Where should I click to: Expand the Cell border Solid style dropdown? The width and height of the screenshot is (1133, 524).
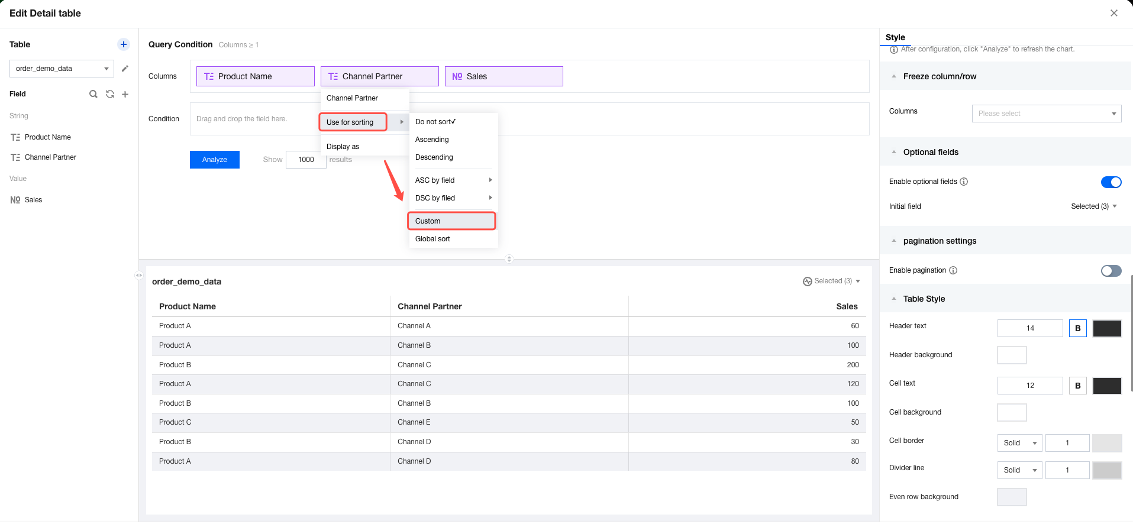tap(1019, 443)
